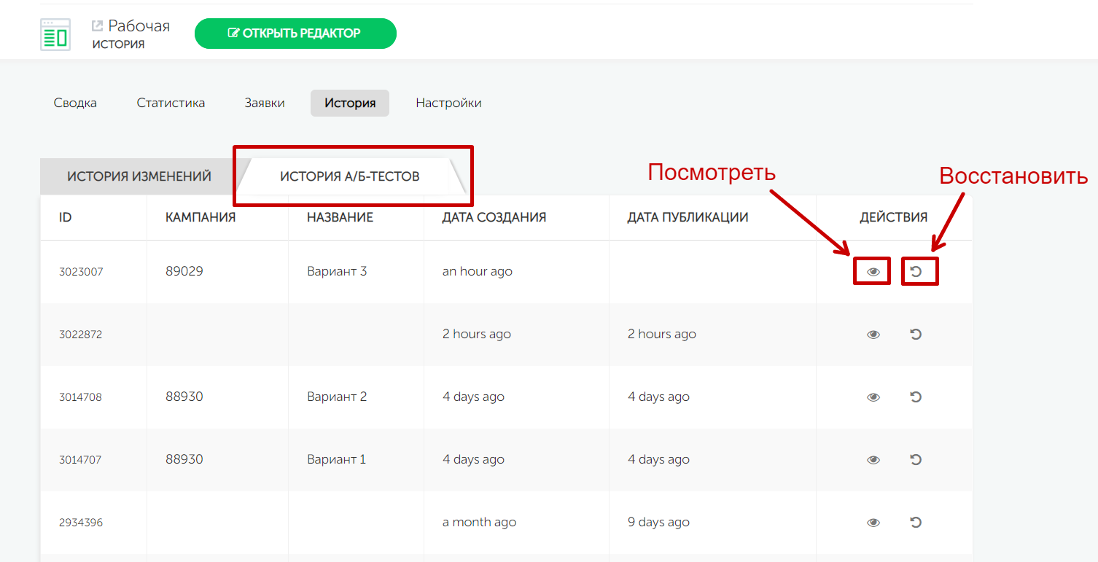Image resolution: width=1098 pixels, height=562 pixels.
Task: Restore Вариант 2 via the restore icon
Action: [916, 397]
